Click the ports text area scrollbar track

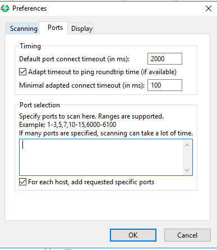click(x=187, y=157)
